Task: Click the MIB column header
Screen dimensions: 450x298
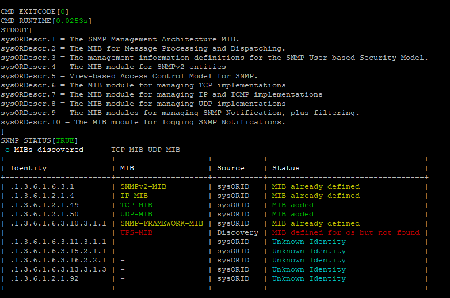Action: pyautogui.click(x=127, y=168)
